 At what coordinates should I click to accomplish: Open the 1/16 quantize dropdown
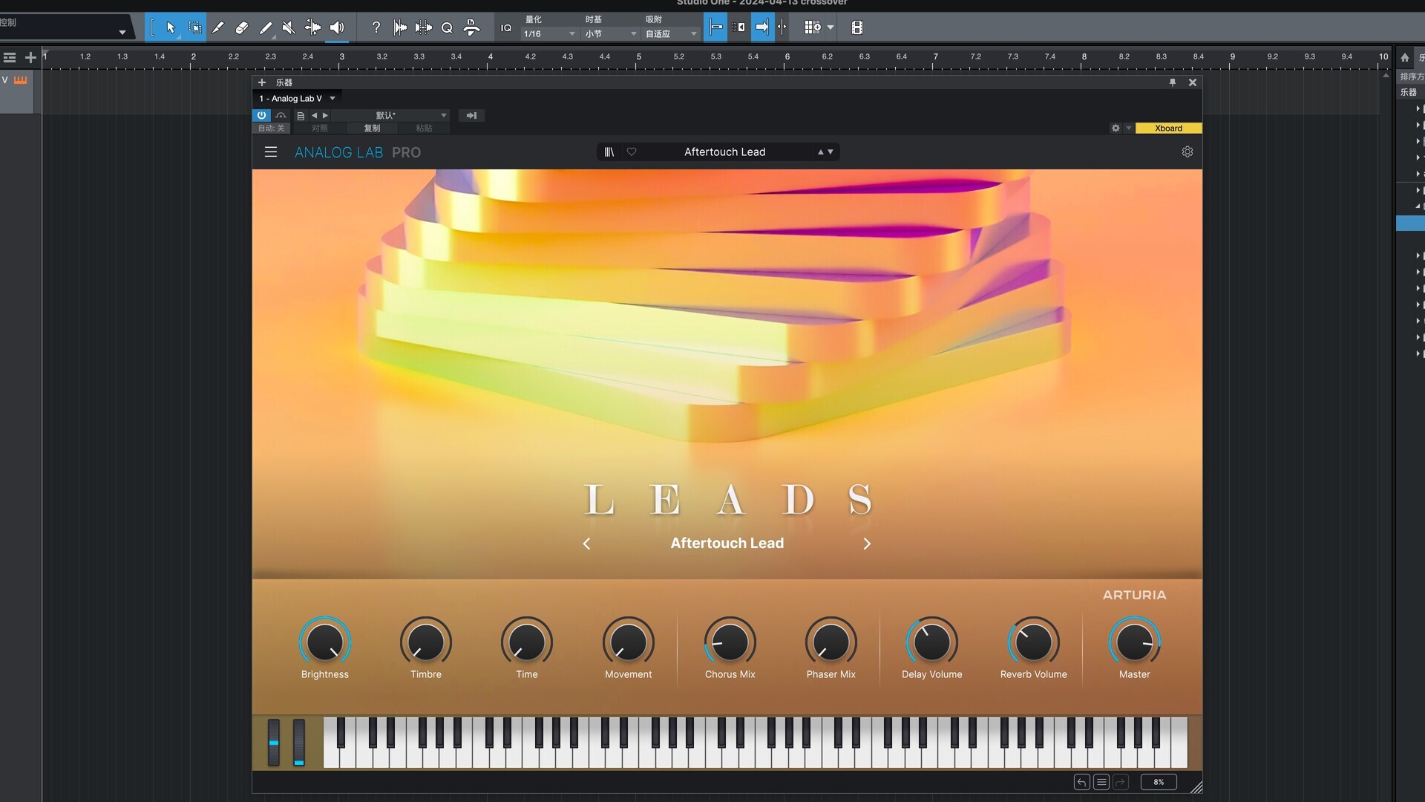[550, 34]
